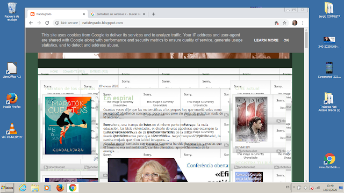Select the IMG-20200108 desktop file
The width and height of the screenshot is (344, 193).
[x=329, y=42]
